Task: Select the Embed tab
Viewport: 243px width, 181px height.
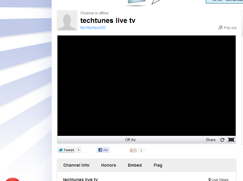Action: point(135,165)
